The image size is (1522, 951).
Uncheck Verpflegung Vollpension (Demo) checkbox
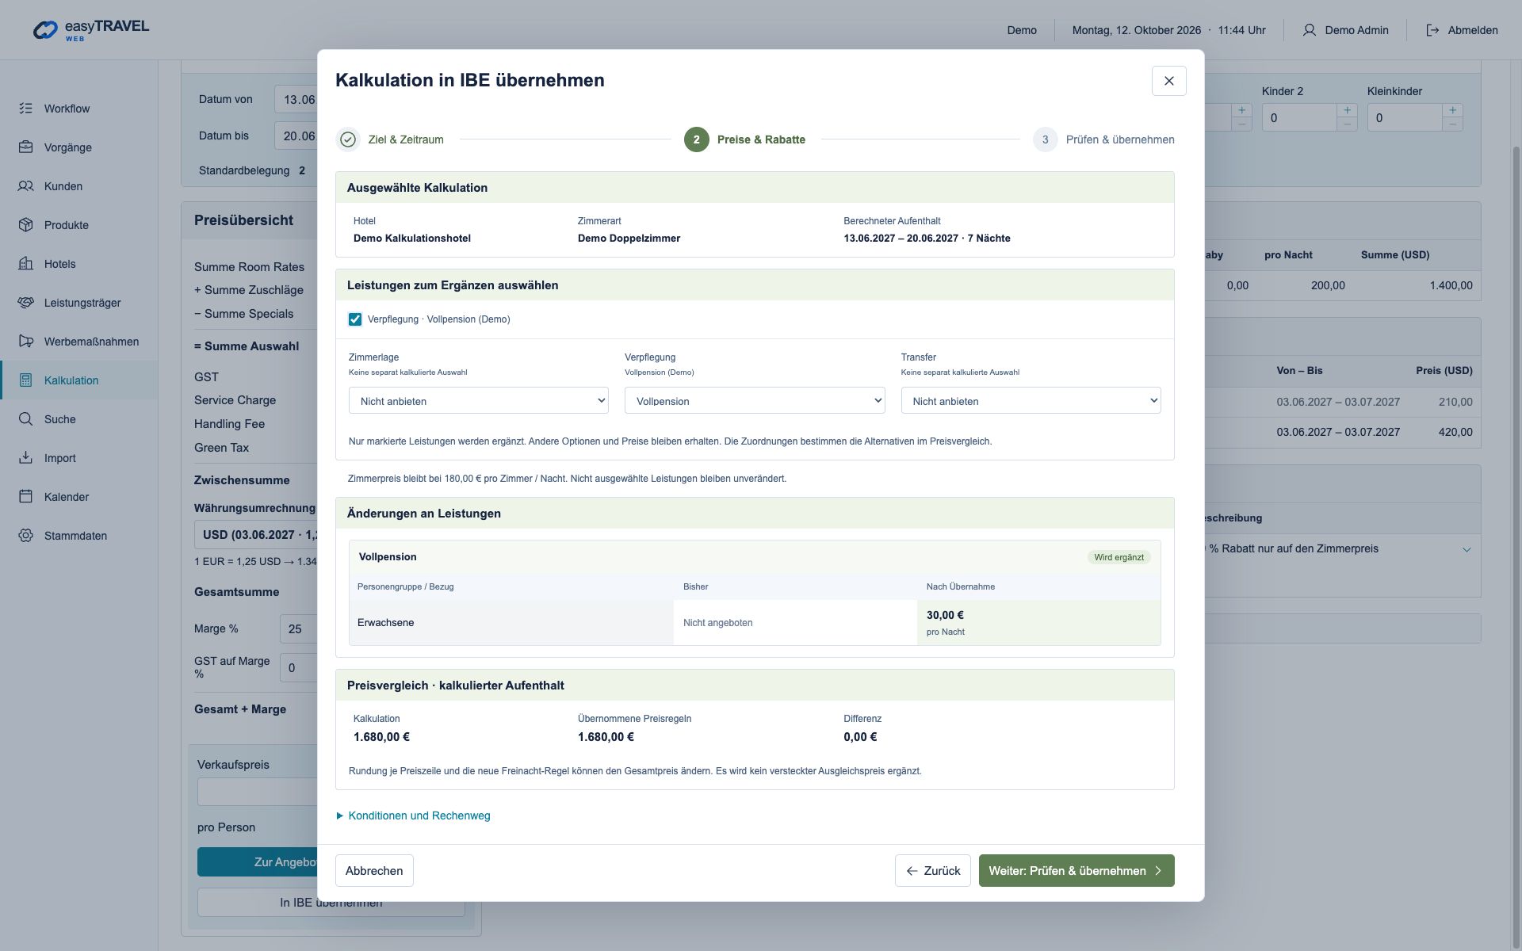click(355, 319)
